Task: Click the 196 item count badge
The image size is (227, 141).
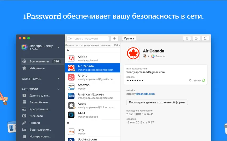Action: point(56,61)
